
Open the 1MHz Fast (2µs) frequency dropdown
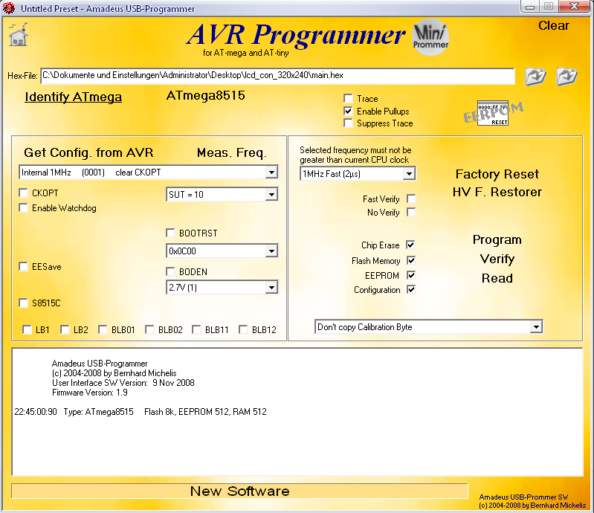pos(409,174)
